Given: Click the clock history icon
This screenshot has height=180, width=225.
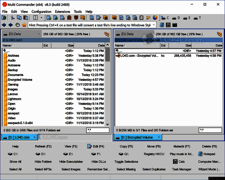Looking at the screenshot, I should click(17, 25).
